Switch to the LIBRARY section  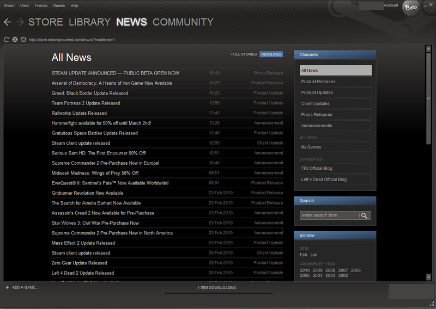pyautogui.click(x=89, y=22)
